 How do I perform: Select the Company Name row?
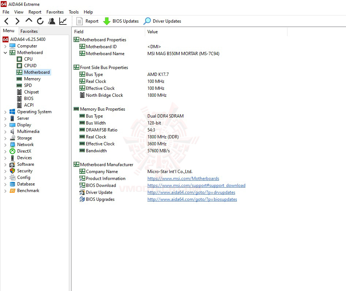(x=136, y=172)
